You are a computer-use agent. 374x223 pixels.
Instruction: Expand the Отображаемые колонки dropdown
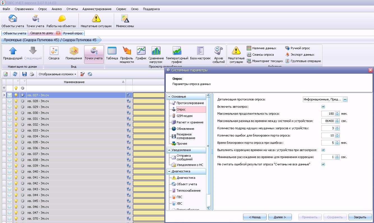click(57, 74)
